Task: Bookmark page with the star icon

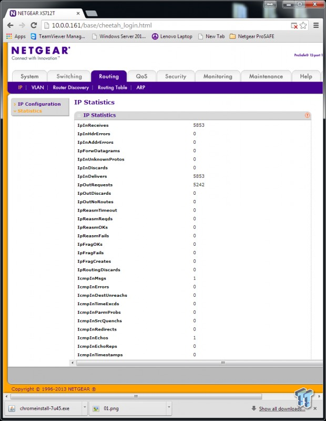Action: coord(303,25)
